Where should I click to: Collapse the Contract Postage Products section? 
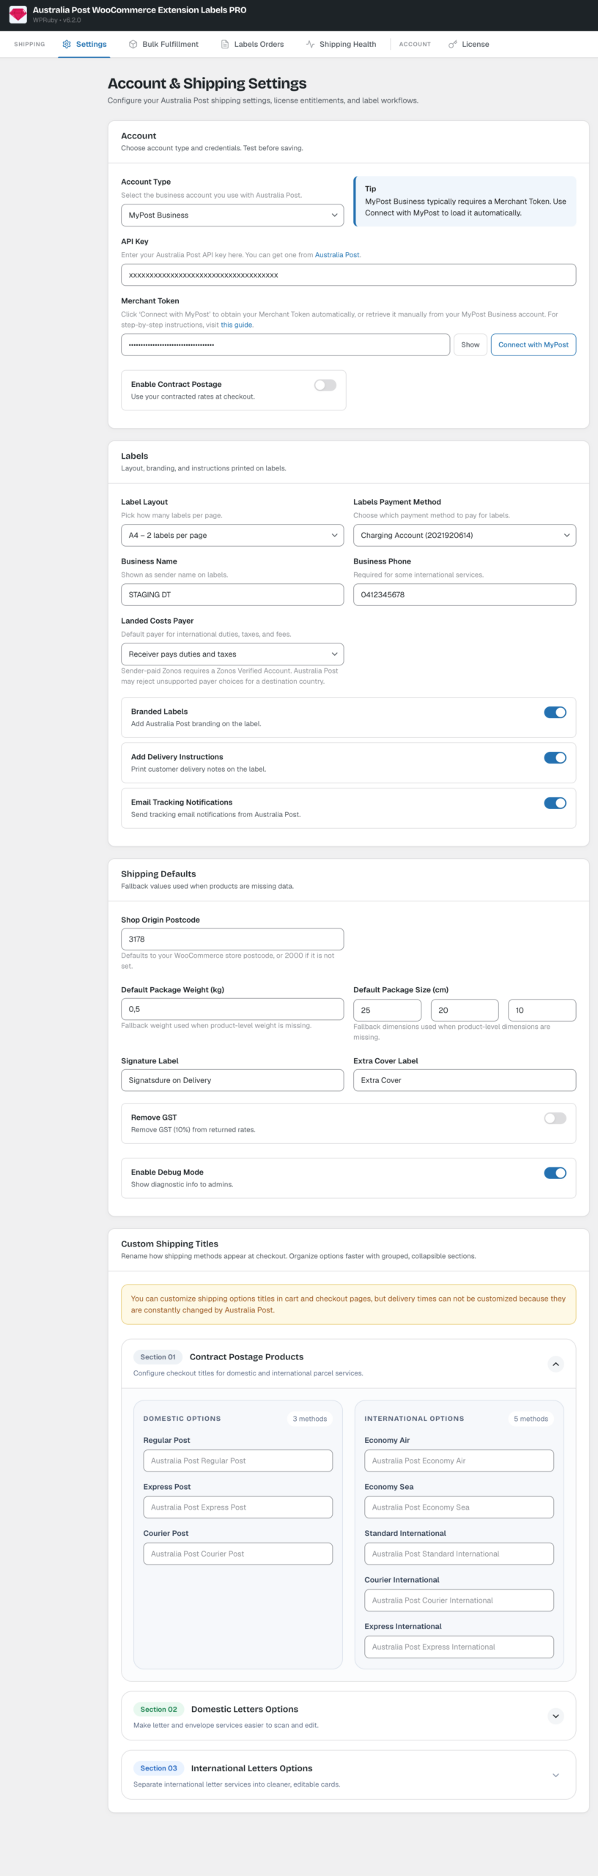(555, 1364)
